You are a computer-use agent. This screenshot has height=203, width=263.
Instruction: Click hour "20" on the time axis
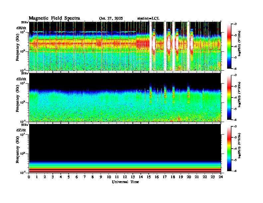tap(189, 177)
